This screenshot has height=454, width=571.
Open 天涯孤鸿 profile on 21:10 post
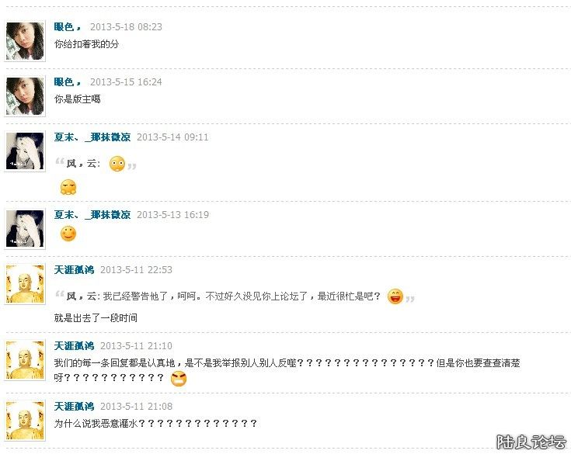tap(74, 346)
